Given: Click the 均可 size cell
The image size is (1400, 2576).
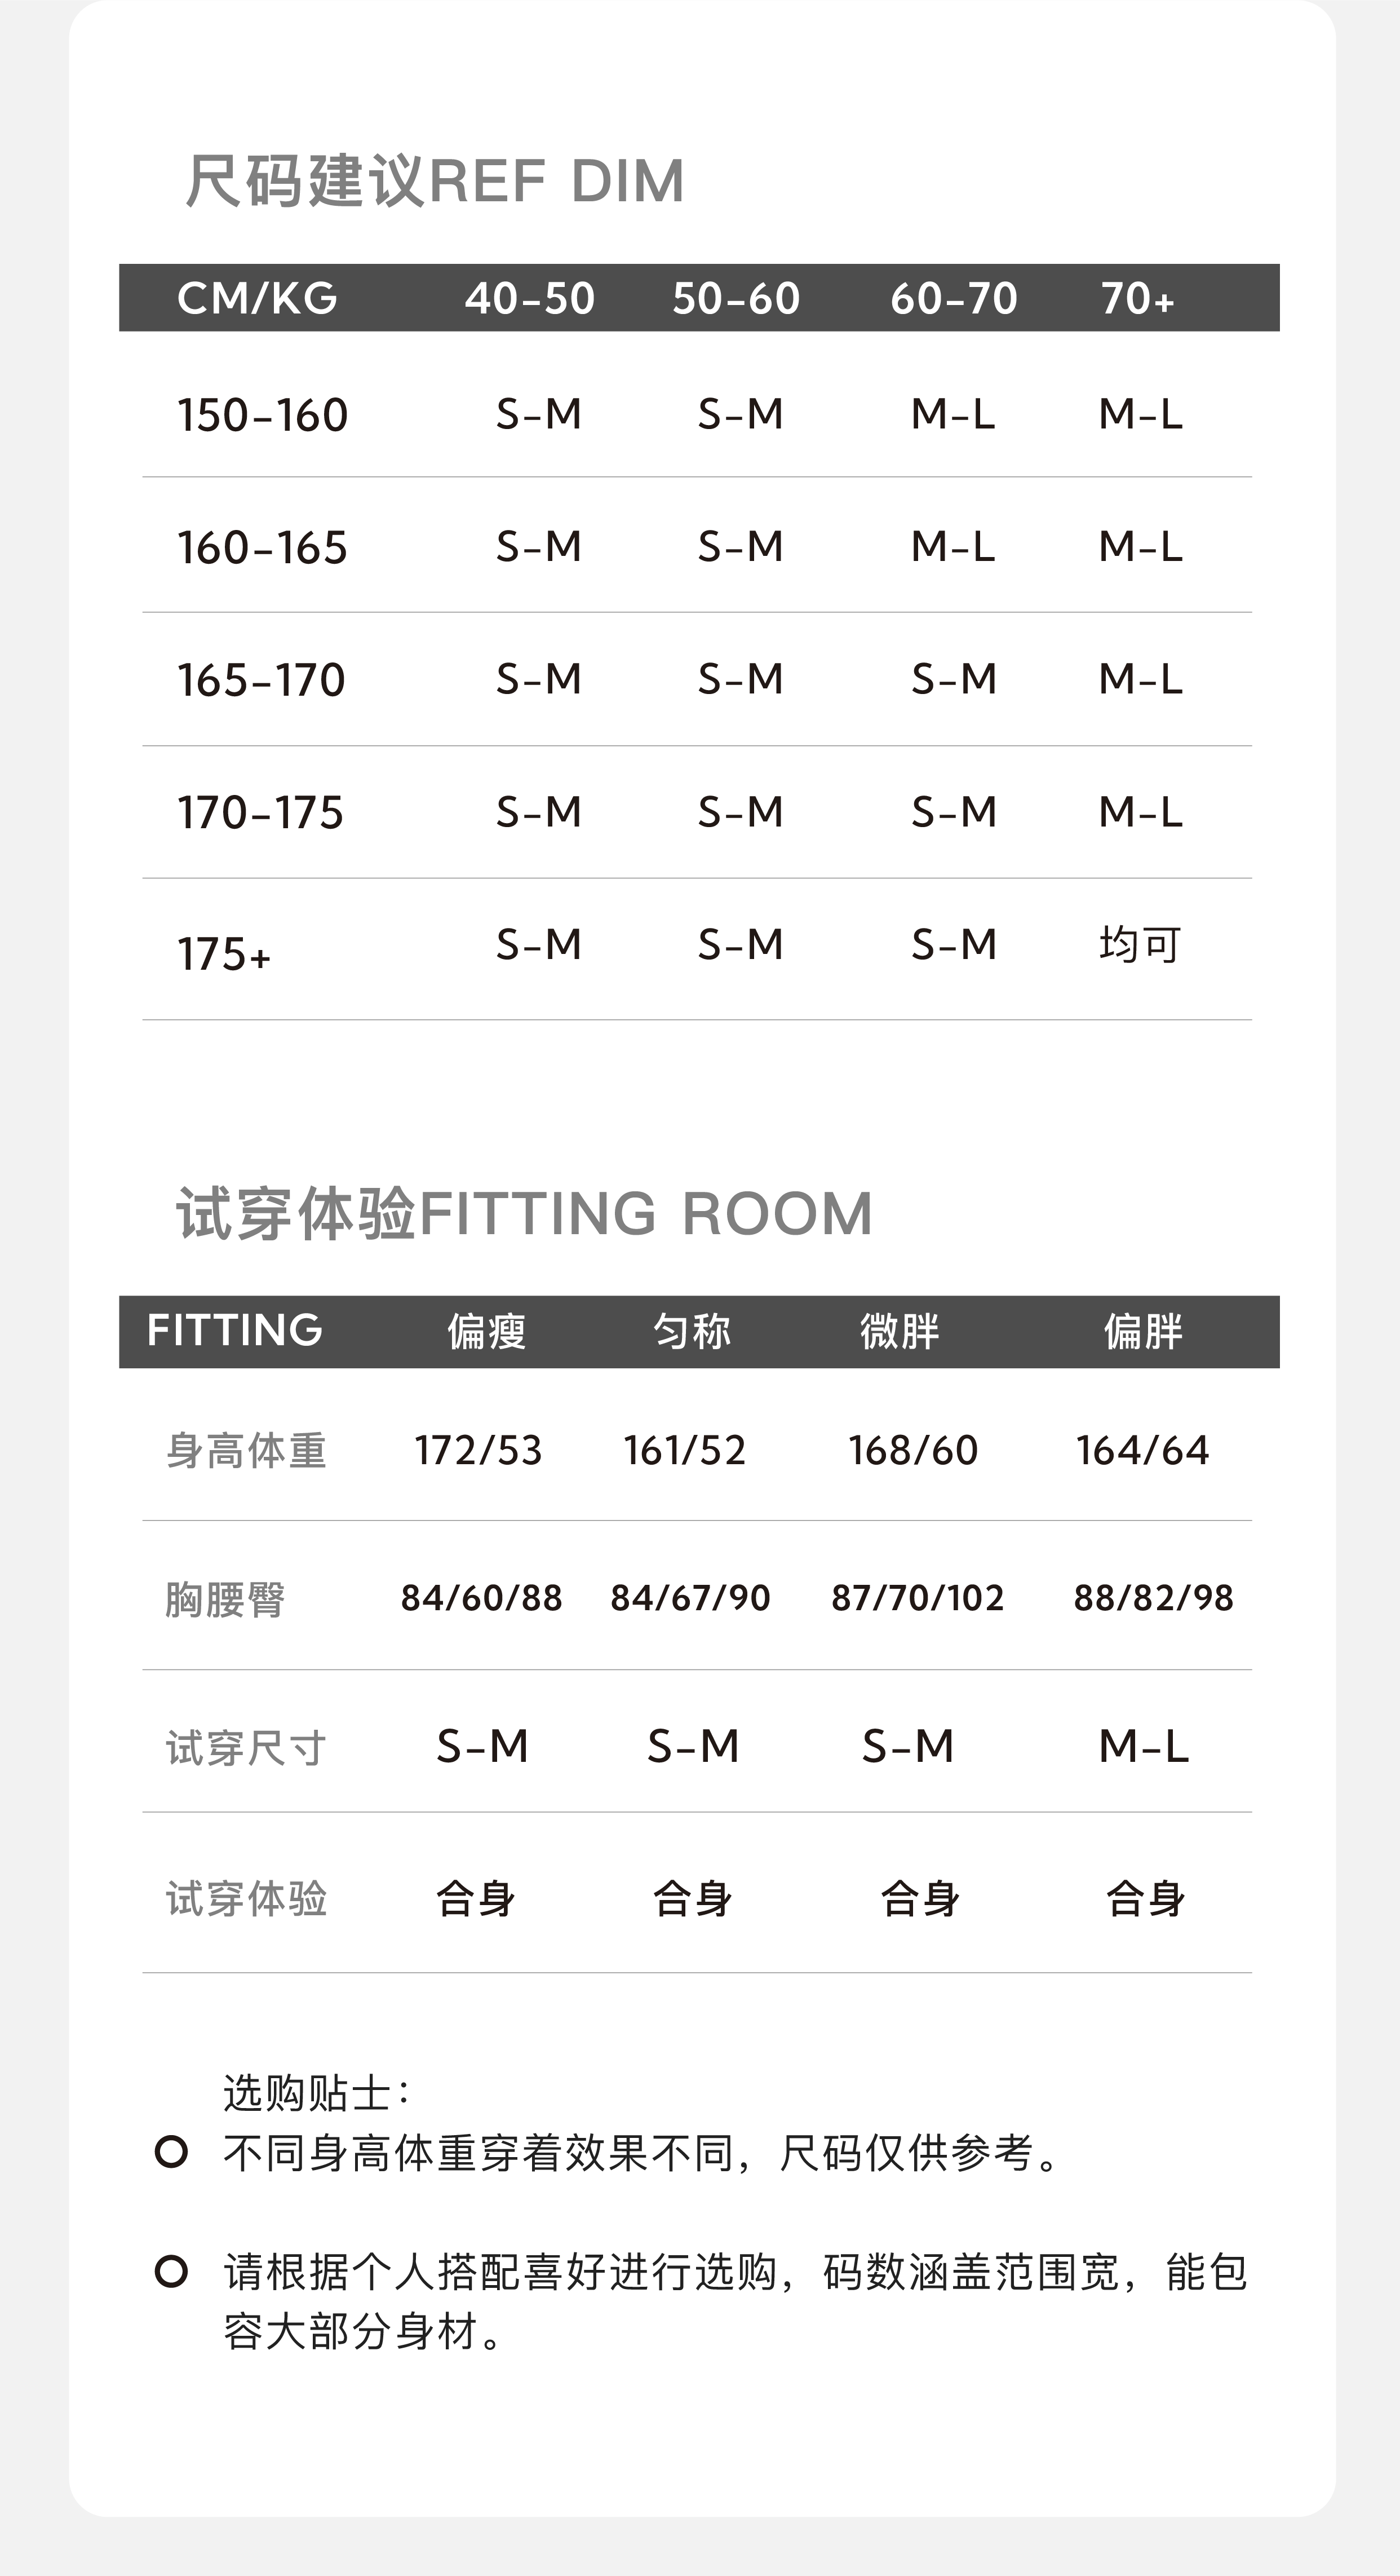Looking at the screenshot, I should [1140, 944].
